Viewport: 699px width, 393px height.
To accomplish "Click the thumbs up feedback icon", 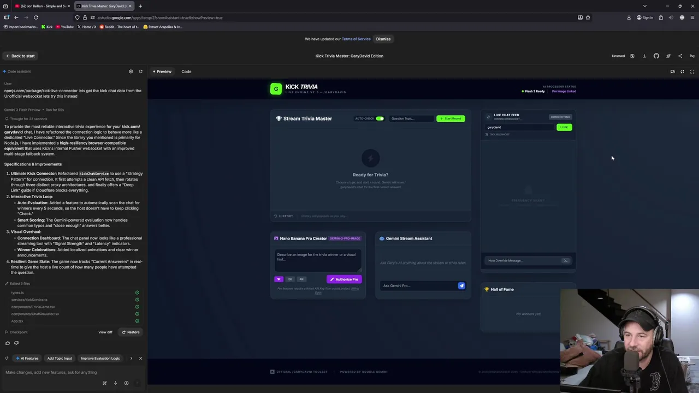I will (x=8, y=343).
